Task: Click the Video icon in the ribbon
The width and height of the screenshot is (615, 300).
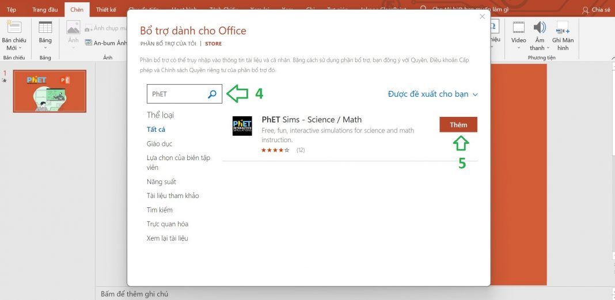Action: (518, 28)
